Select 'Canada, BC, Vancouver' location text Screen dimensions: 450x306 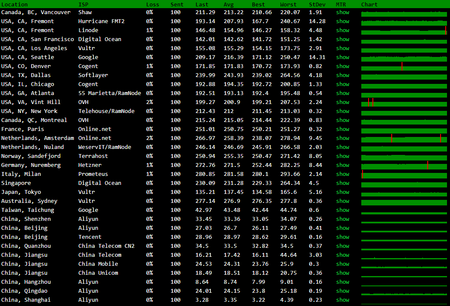tap(36, 12)
